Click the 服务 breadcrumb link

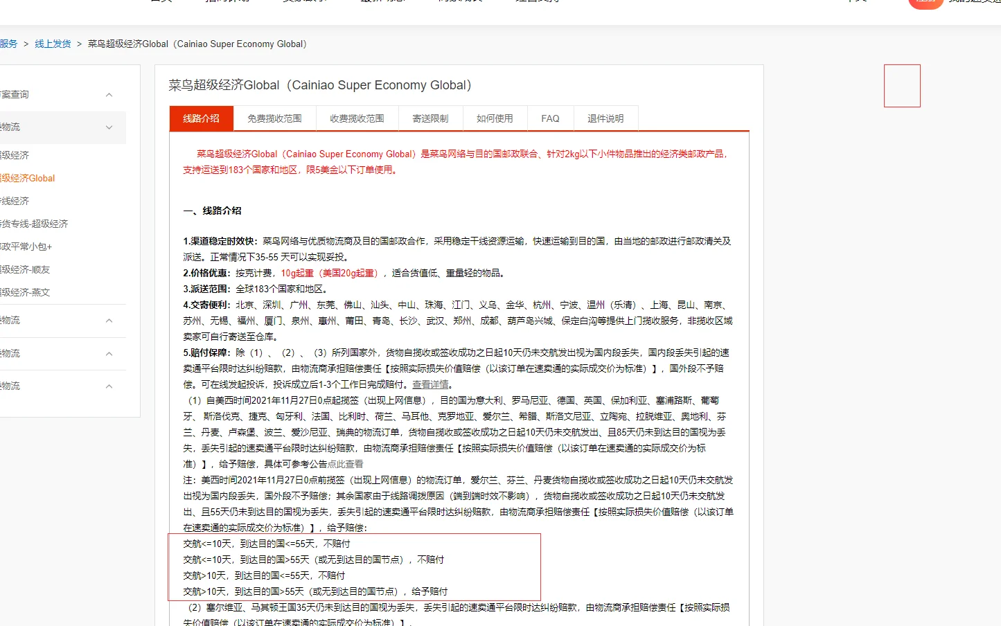[x=8, y=44]
